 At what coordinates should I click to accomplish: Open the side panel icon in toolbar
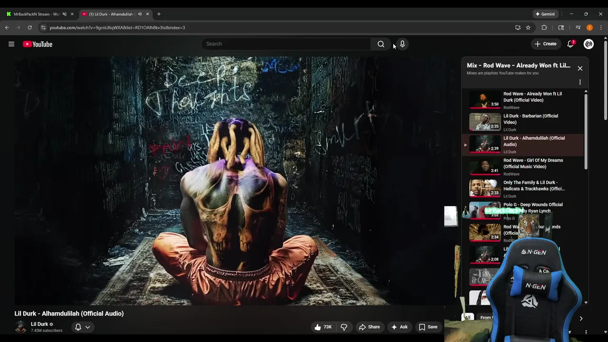click(561, 28)
